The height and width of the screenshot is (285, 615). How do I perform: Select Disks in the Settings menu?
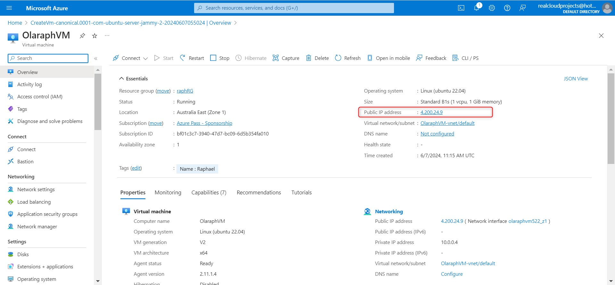[x=23, y=254]
